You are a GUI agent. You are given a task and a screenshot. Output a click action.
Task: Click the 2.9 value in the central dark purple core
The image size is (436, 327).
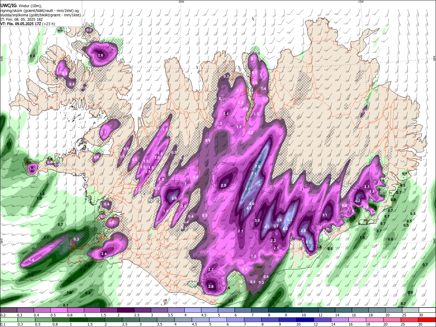pos(223,186)
